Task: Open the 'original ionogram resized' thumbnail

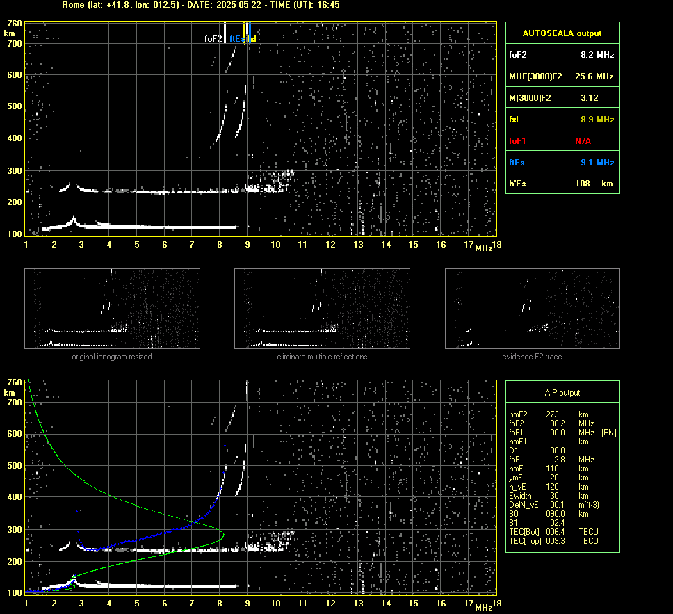Action: pyautogui.click(x=112, y=309)
